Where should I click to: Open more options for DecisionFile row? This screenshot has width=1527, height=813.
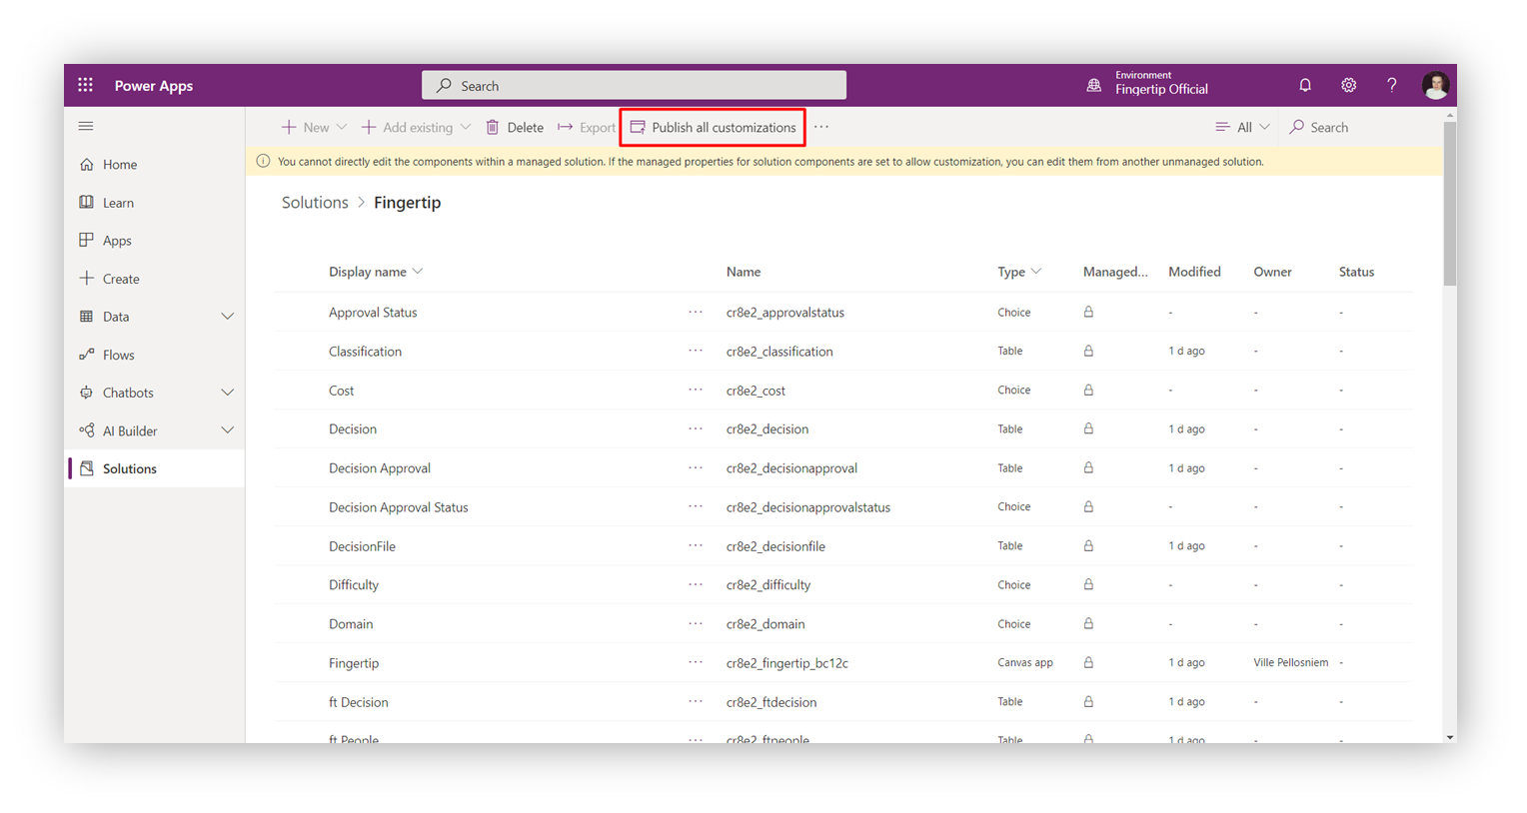click(696, 545)
